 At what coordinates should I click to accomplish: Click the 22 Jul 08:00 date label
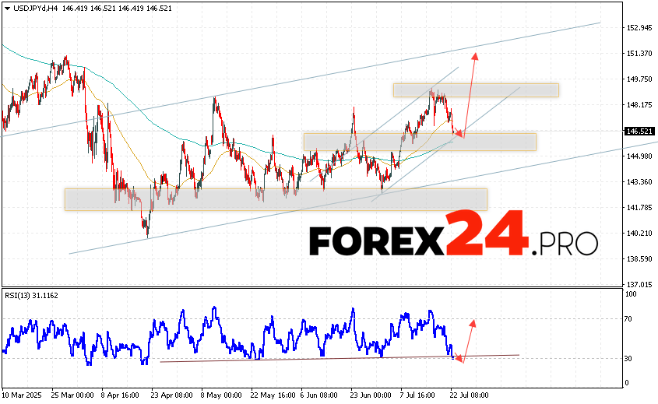pos(469,395)
